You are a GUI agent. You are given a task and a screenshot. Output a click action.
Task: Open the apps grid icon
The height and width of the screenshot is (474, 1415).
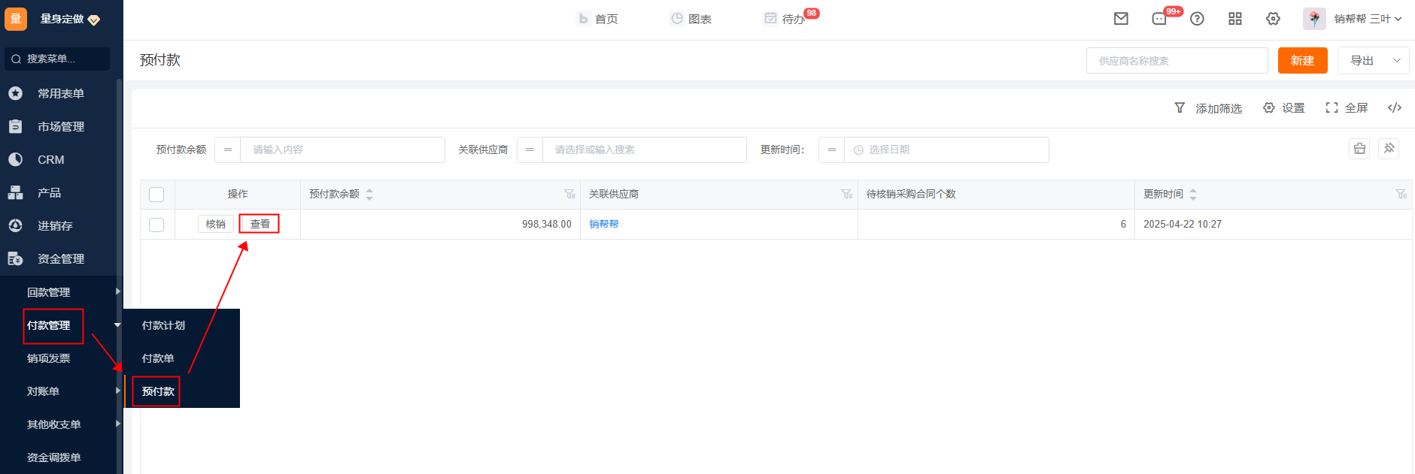coord(1235,19)
